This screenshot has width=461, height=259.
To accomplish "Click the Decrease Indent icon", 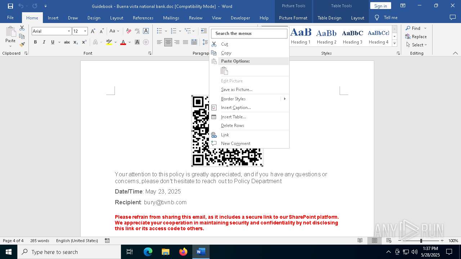I will [x=204, y=31].
